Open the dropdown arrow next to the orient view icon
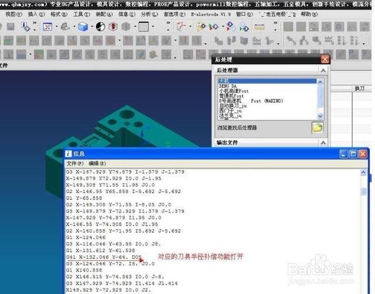The image size is (375, 294). (x=74, y=26)
